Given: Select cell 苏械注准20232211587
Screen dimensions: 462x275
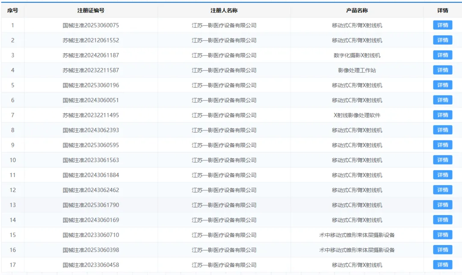Looking at the screenshot, I should coord(91,71).
